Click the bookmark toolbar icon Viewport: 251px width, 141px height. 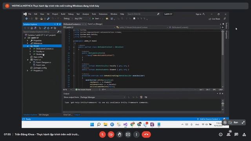click(134, 18)
